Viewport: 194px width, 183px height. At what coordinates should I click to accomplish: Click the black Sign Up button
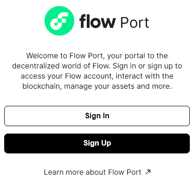point(97,143)
